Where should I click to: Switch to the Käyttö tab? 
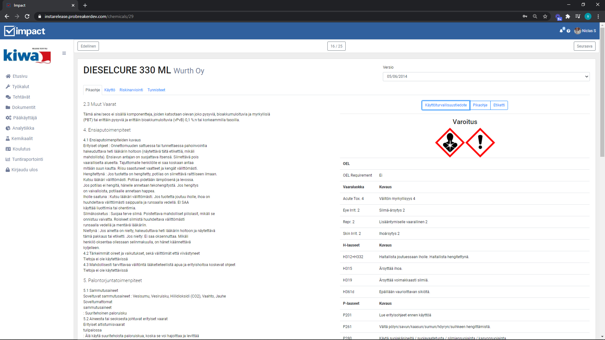[110, 90]
